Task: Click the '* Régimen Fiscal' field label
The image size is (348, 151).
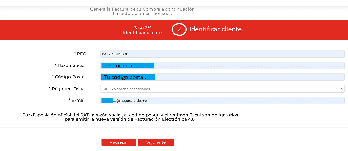Action: point(67,89)
